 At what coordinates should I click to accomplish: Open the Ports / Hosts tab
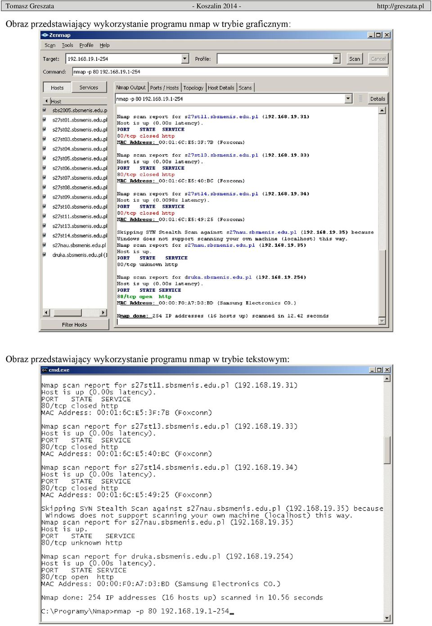click(164, 88)
